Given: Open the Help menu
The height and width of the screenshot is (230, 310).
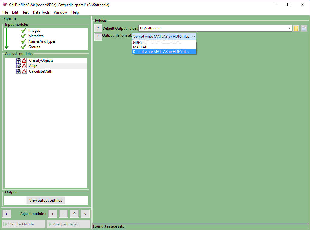Looking at the screenshot, I should tap(75, 12).
